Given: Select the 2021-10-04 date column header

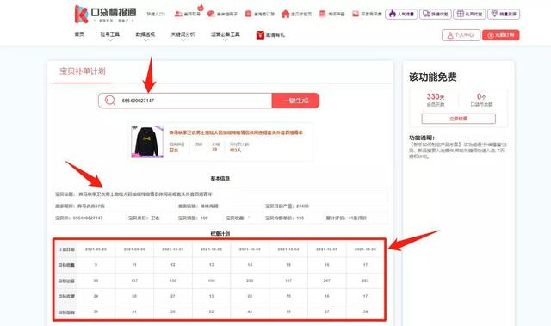Looking at the screenshot, I should coord(288,249).
